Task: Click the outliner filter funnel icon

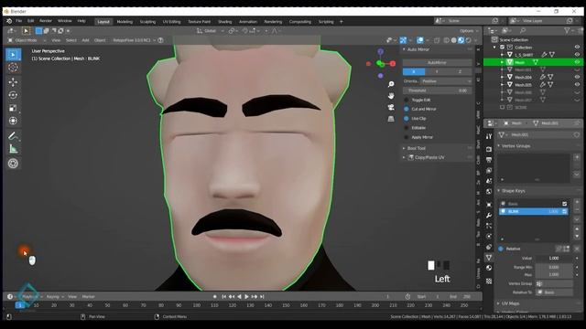Action: point(567,30)
